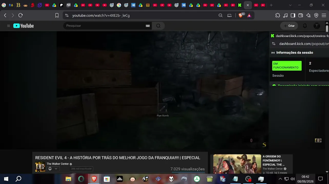The image size is (329, 184).
Task: Click the YouTube search magnifier button
Action: [158, 26]
